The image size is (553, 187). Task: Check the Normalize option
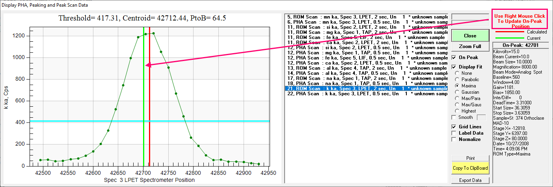[454, 139]
